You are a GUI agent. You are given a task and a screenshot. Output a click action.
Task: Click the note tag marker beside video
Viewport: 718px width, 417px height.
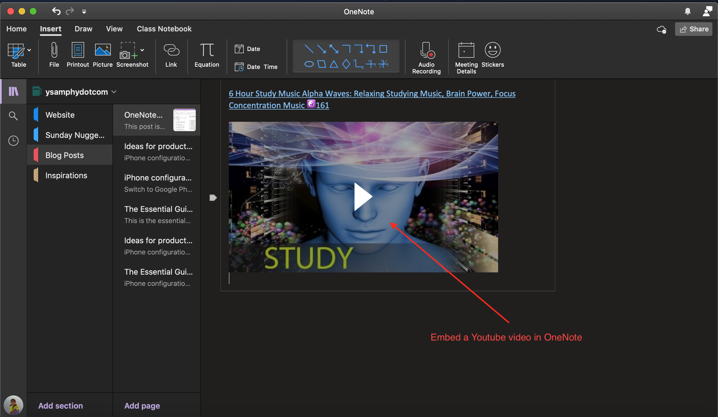pos(213,198)
